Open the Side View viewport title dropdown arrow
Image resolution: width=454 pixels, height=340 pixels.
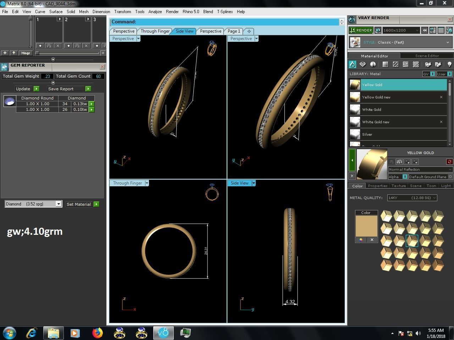pyautogui.click(x=253, y=183)
